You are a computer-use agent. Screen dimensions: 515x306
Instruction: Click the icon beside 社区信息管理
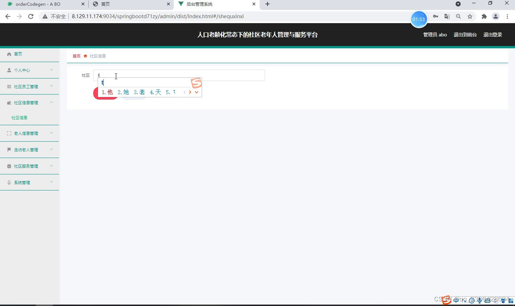[9, 103]
